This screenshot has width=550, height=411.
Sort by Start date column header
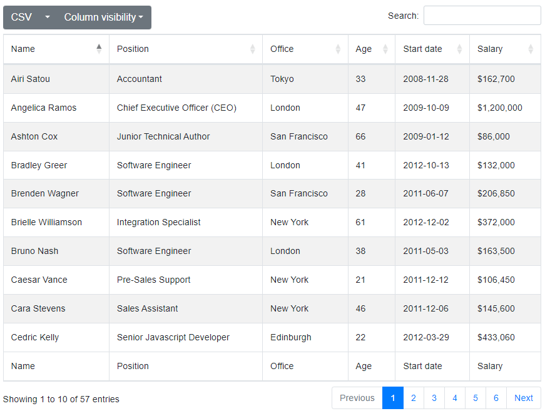432,49
